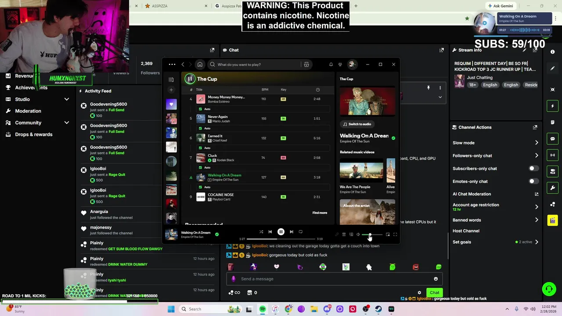The height and width of the screenshot is (316, 562).
Task: Skip to next track in Spotify
Action: (292, 232)
